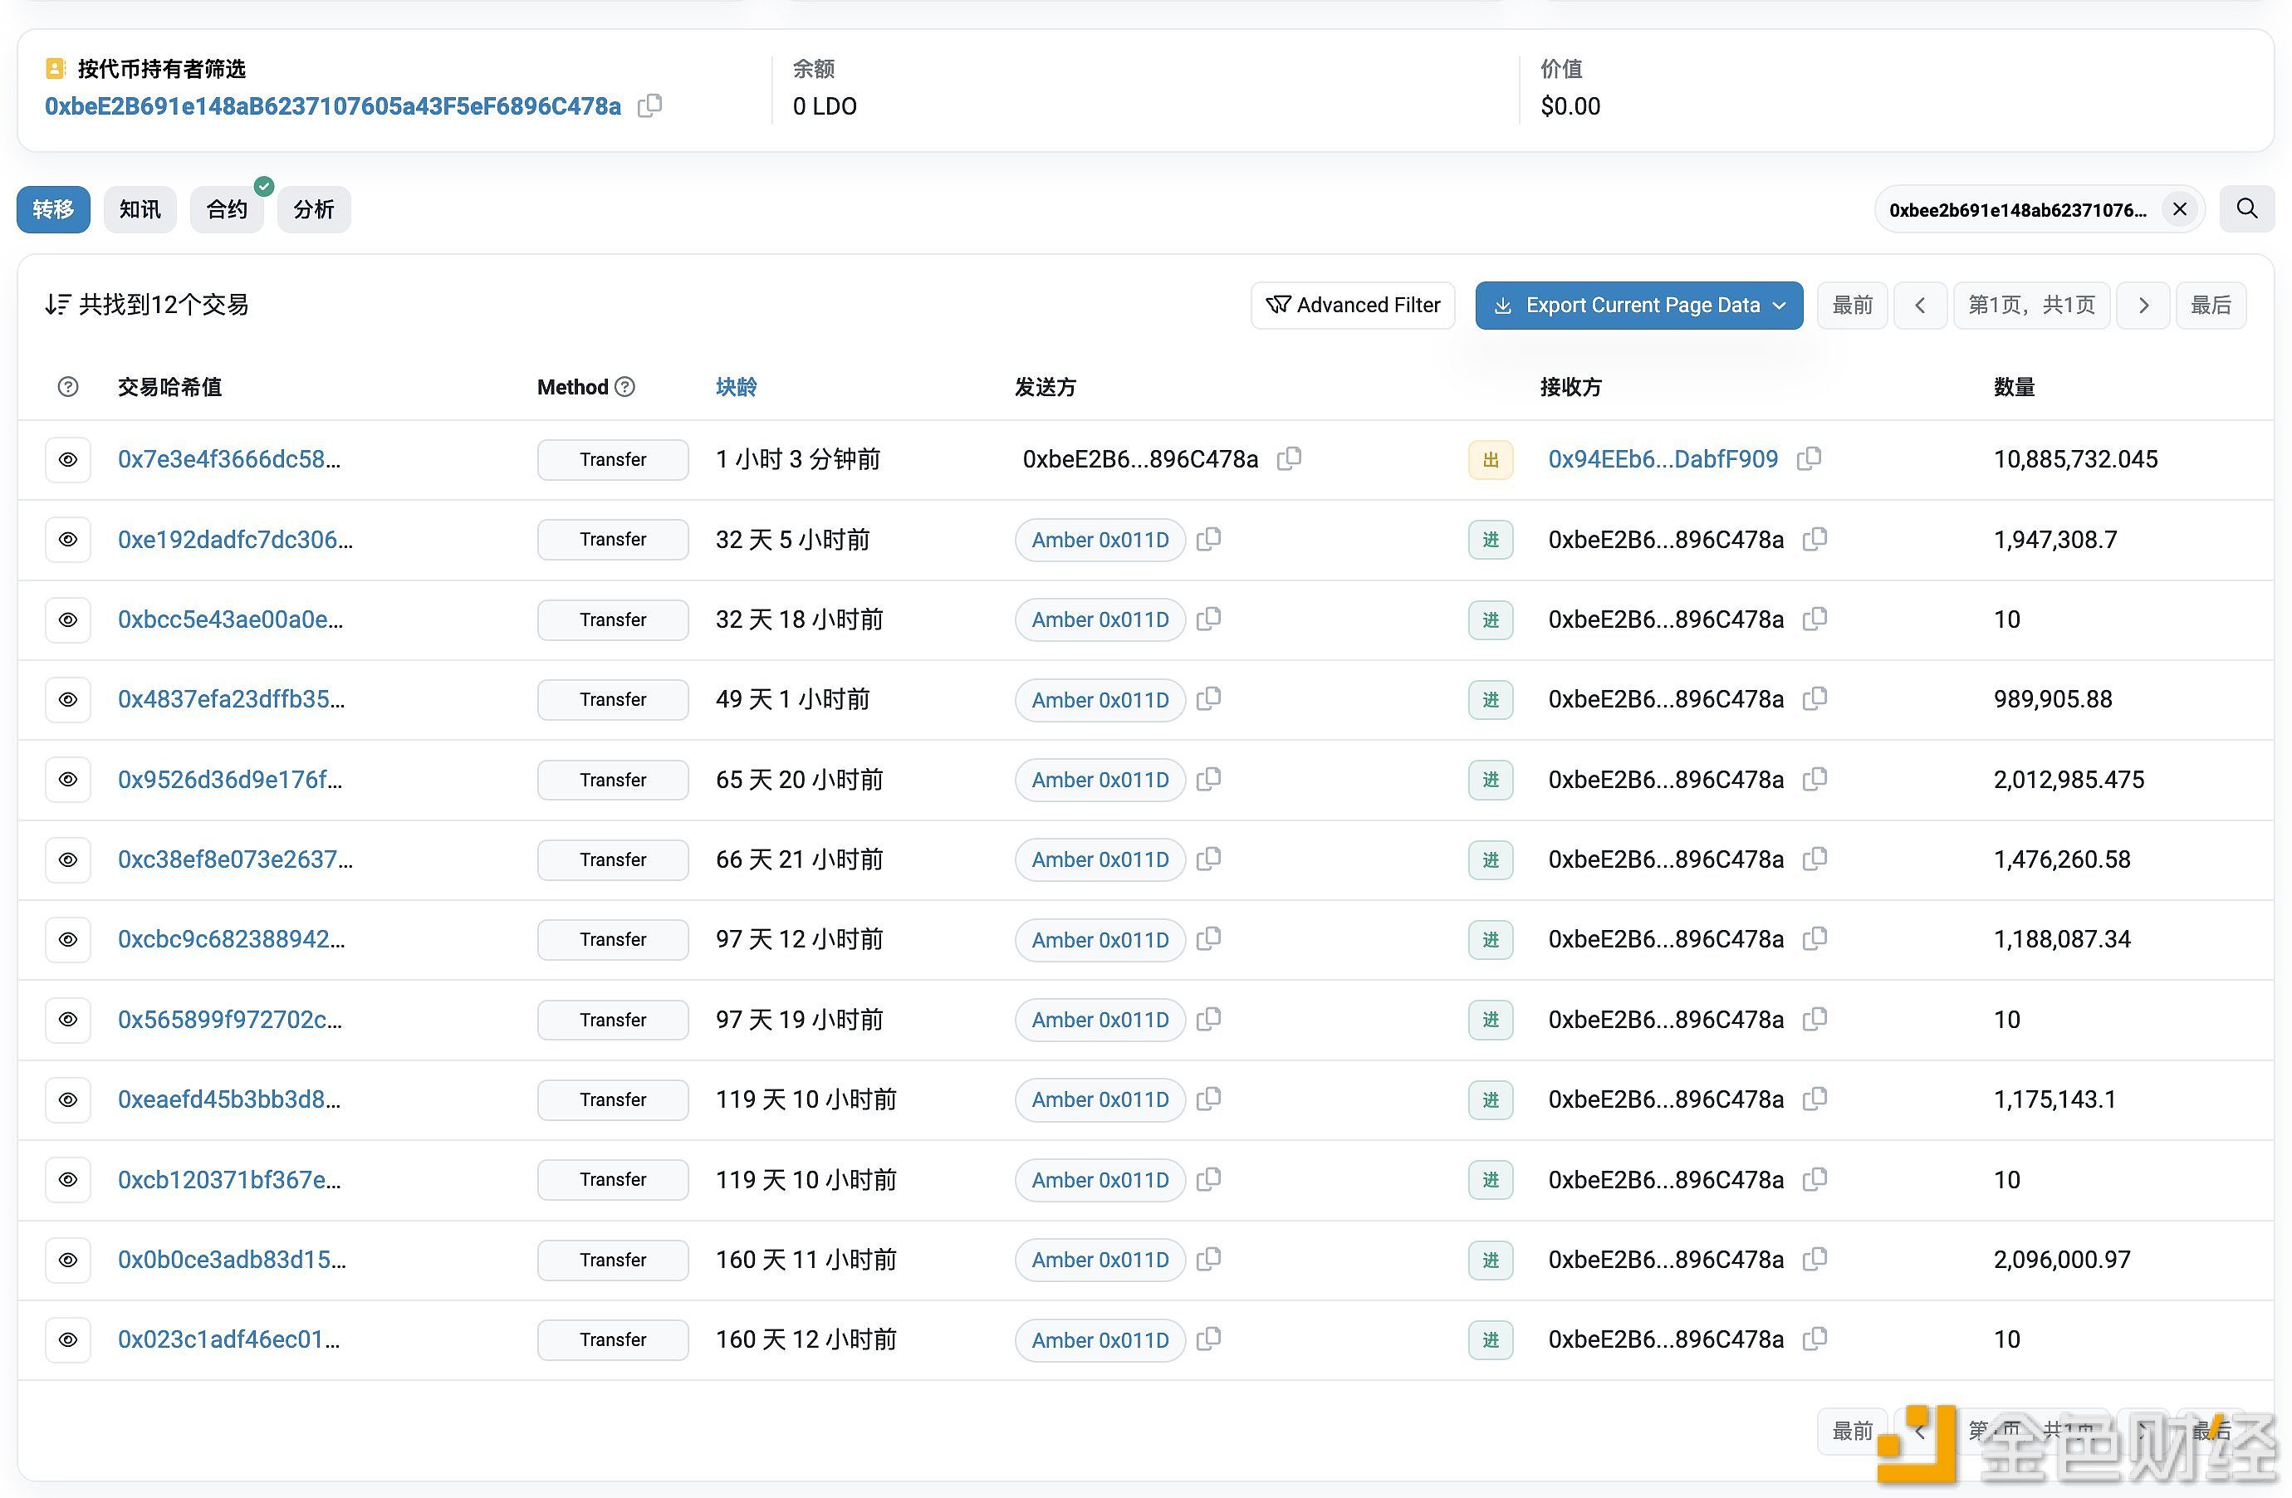
Task: Click the 块龄 column header
Action: click(x=736, y=386)
